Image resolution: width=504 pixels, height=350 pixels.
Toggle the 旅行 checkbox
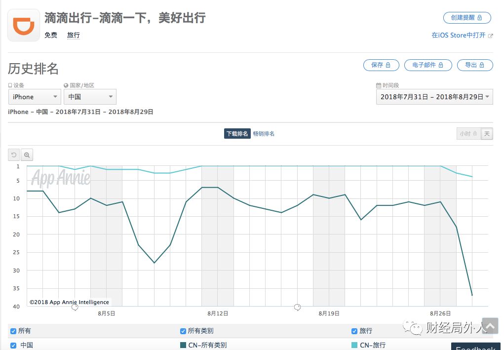[354, 331]
